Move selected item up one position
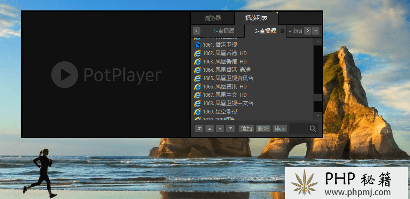The width and height of the screenshot is (410, 199). coord(210,128)
